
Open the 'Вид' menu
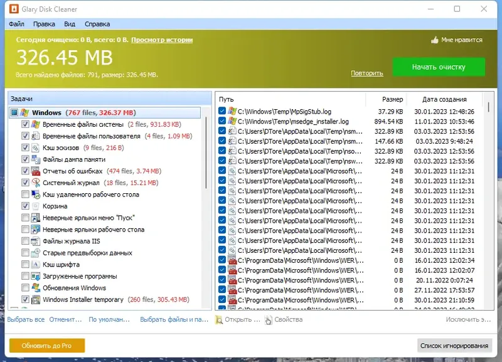click(x=70, y=24)
